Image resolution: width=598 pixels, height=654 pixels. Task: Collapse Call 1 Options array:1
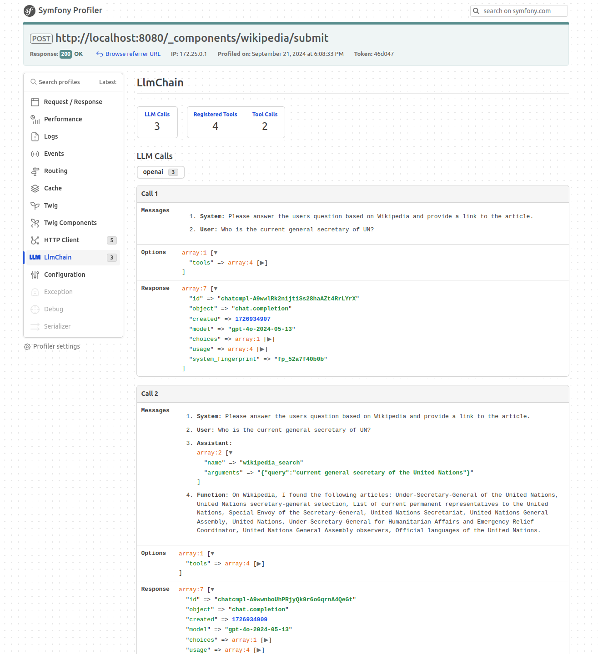click(x=216, y=253)
